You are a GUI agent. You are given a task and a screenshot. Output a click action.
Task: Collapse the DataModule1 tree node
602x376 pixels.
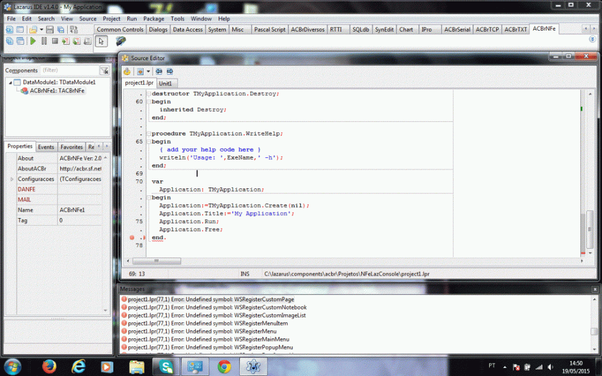point(10,83)
